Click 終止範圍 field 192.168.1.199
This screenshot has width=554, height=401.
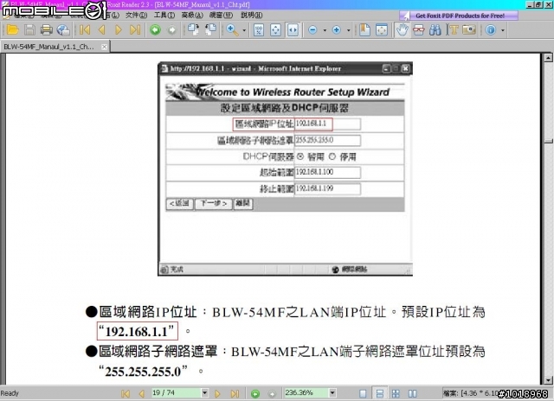click(x=327, y=188)
